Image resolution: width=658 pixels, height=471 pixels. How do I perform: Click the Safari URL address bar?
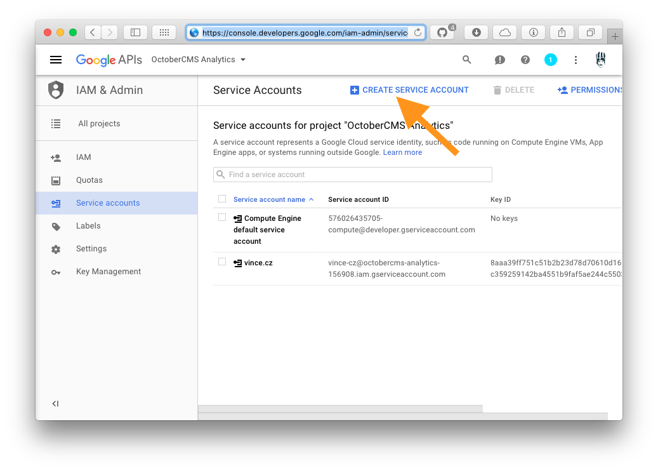point(305,32)
